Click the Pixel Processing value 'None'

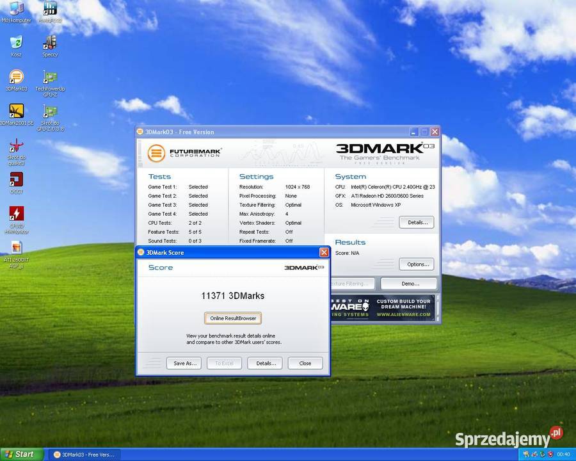pyautogui.click(x=291, y=196)
